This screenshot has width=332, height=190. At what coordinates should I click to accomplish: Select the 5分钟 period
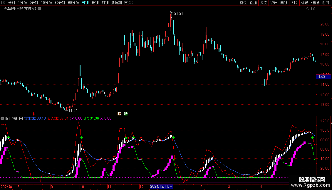pyautogui.click(x=34, y=3)
